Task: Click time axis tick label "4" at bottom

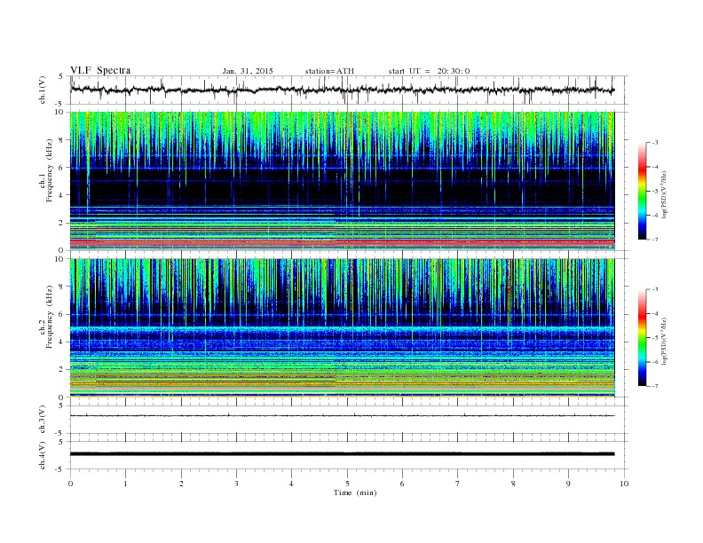Action: [291, 484]
